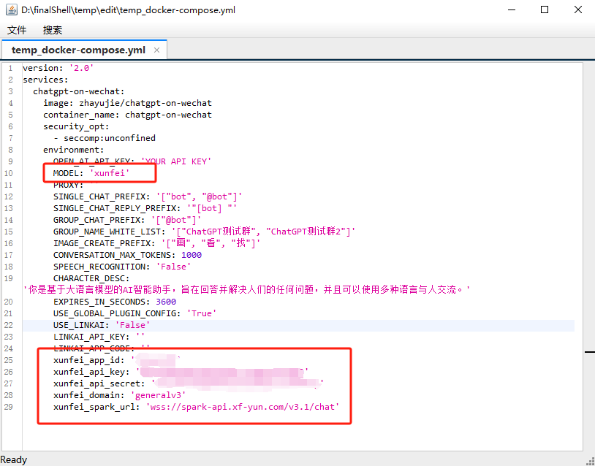
Task: Click the Ready text in the status bar
Action: point(14,459)
